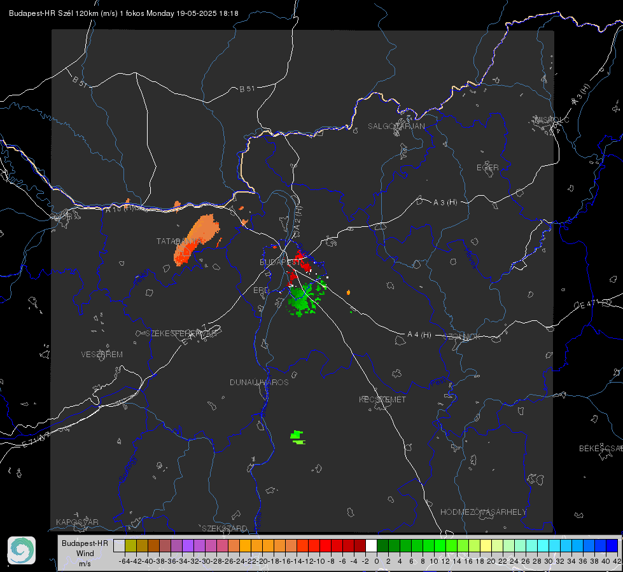The height and width of the screenshot is (572, 623).
Task: Click the isolated bright green echo below Dunaujvaros
Action: coord(297,437)
